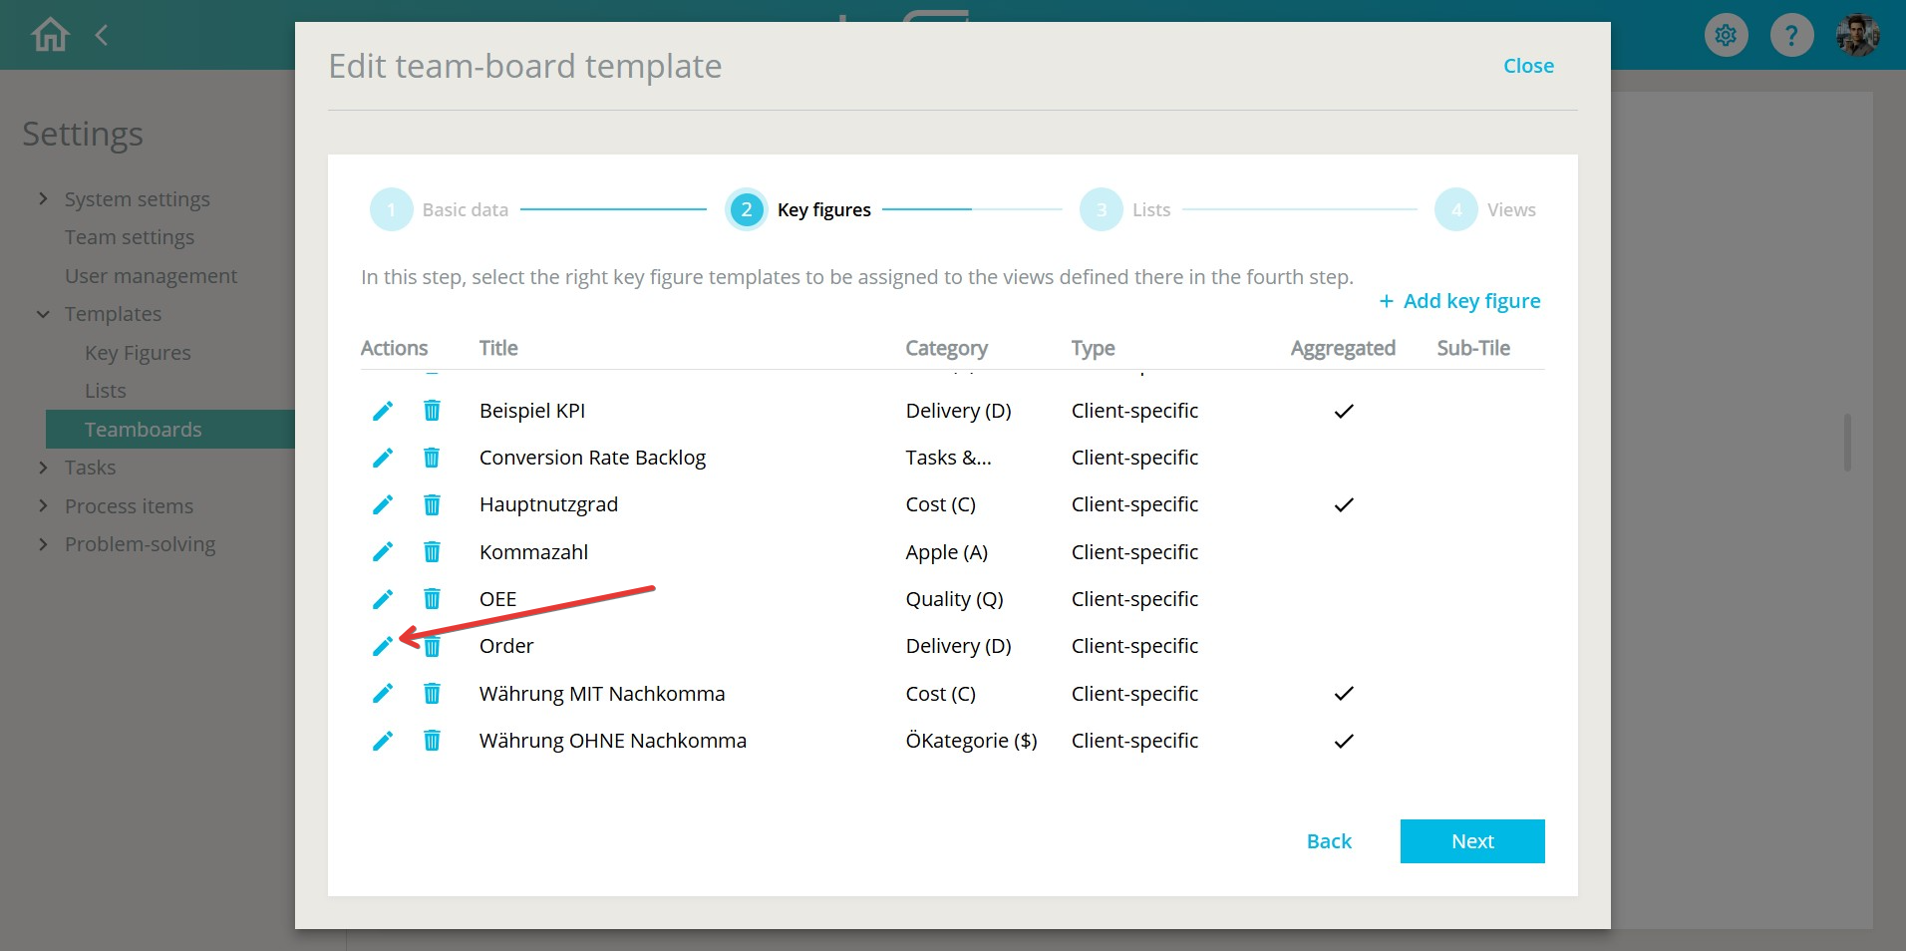This screenshot has width=1906, height=951.
Task: Toggle aggregated check for Währung OHNE Nachkomma
Action: [1343, 741]
